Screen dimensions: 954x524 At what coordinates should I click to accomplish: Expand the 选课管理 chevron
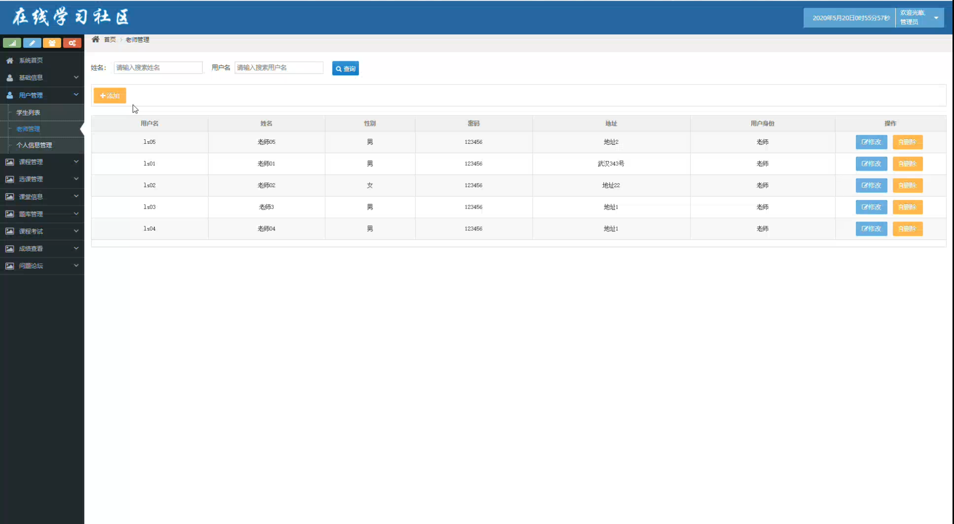76,179
